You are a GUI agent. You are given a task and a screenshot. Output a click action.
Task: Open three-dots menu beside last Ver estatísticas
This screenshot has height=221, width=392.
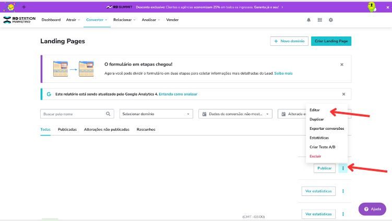pyautogui.click(x=343, y=214)
